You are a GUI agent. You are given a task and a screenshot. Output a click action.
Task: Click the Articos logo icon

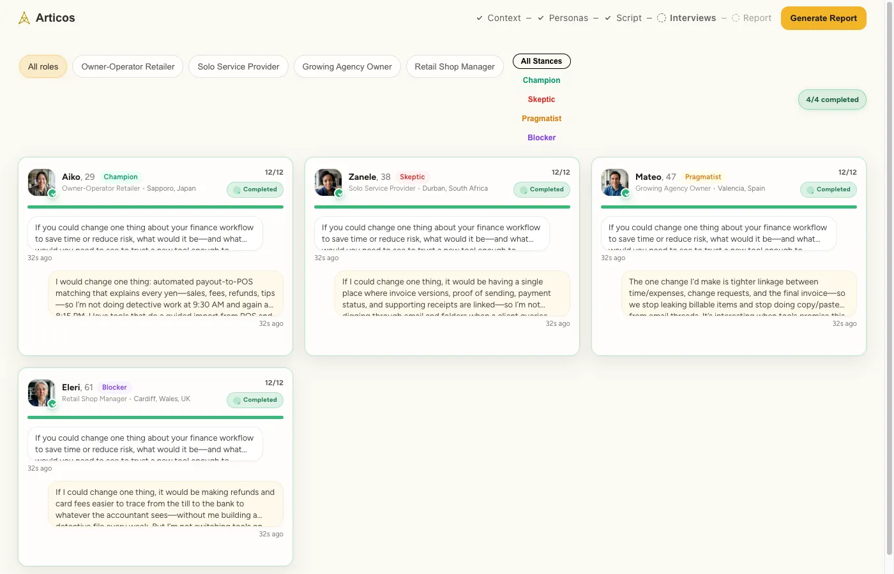coord(24,18)
